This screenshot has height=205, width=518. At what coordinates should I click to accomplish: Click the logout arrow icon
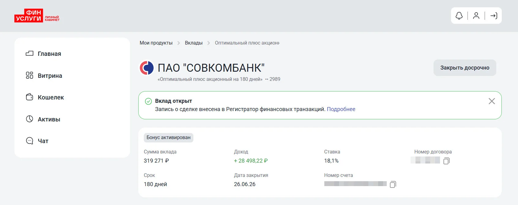pyautogui.click(x=494, y=16)
